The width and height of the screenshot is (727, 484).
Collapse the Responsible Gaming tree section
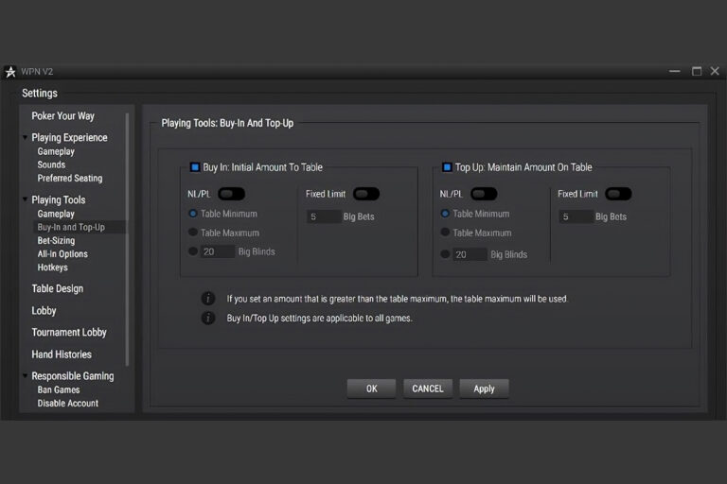(x=25, y=375)
